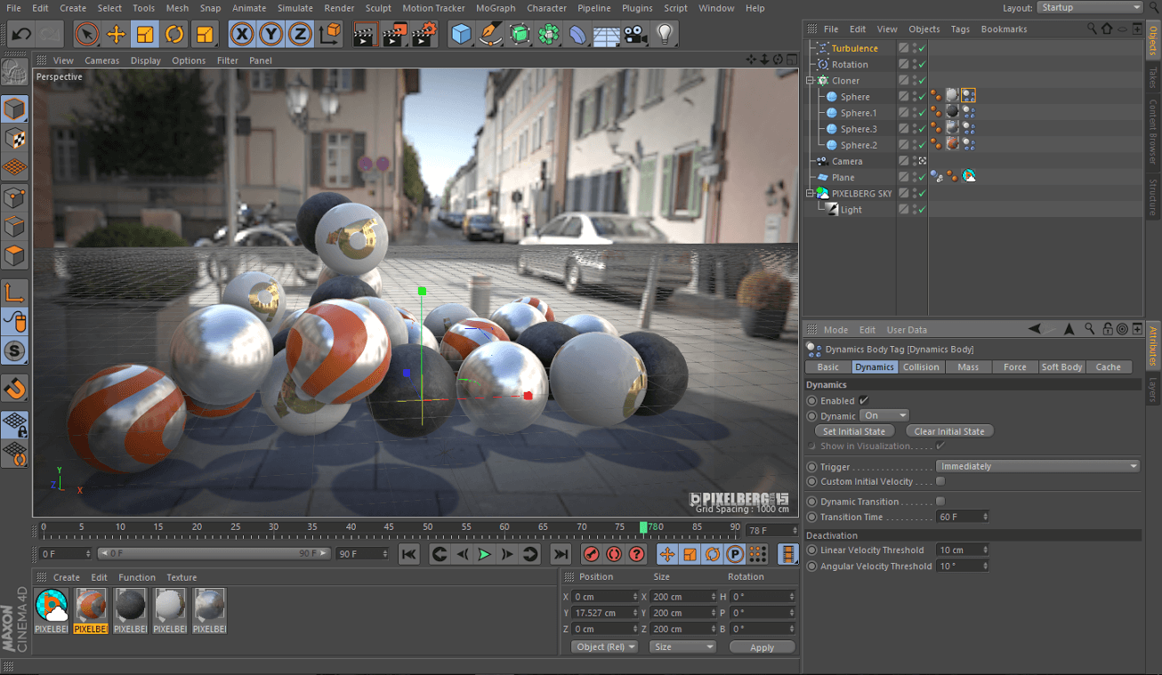Switch to the Collision tab
This screenshot has width=1162, height=675.
click(x=921, y=367)
